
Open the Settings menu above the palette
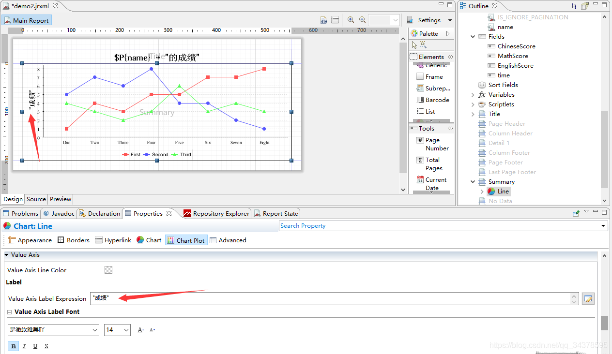tap(429, 20)
